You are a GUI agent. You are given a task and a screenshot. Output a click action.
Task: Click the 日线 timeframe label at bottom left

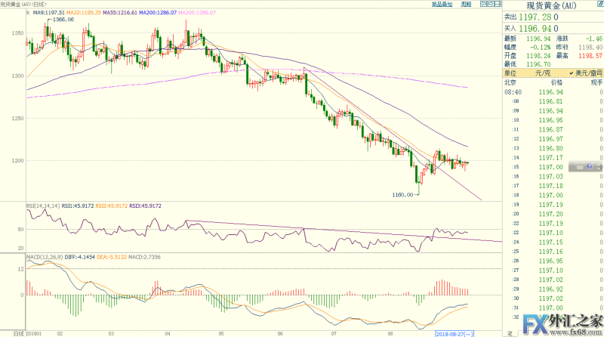point(8,332)
